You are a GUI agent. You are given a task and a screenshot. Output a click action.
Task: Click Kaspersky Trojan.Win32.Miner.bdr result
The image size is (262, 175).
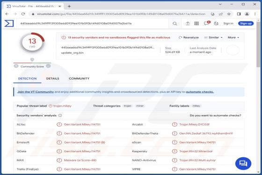coord(196,151)
